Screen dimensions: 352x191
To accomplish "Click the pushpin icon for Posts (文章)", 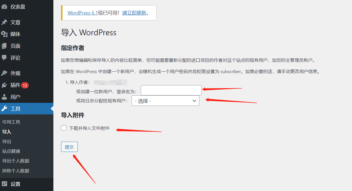I will coord(4,22).
